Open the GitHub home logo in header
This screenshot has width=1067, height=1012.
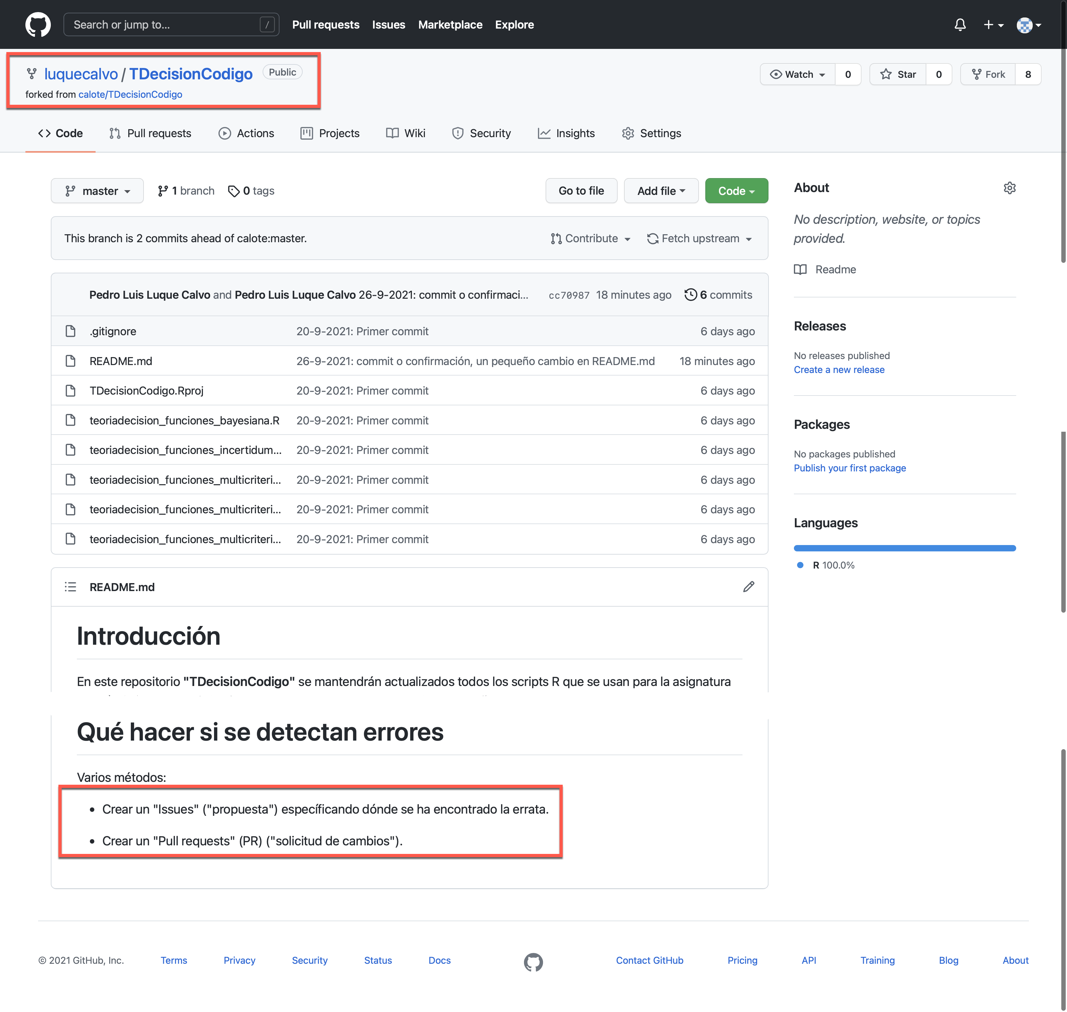pos(38,25)
